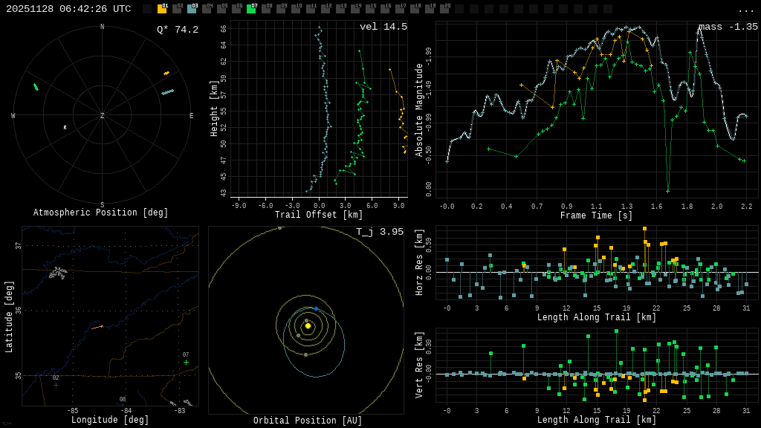Toggle the station 20 box
Viewport: 761px width, 428px height.
tap(444, 9)
